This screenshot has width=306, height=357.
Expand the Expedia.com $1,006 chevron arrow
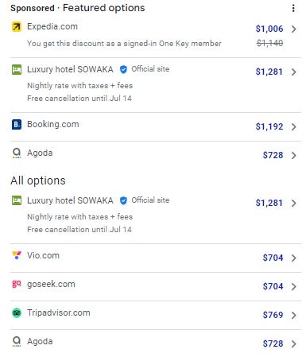(x=293, y=29)
